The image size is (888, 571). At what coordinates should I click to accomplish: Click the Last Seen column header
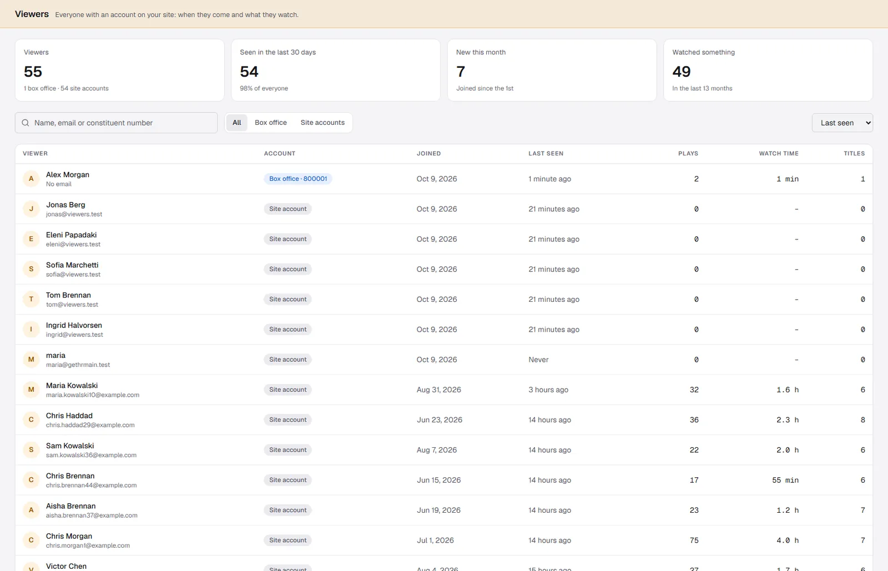tap(546, 153)
